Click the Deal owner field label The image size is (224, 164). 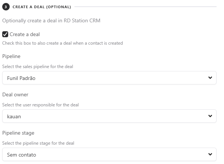pyautogui.click(x=15, y=94)
